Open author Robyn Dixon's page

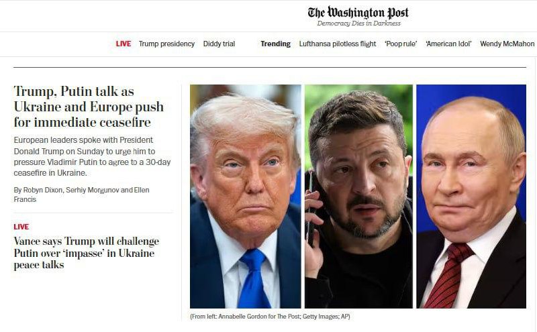point(43,190)
